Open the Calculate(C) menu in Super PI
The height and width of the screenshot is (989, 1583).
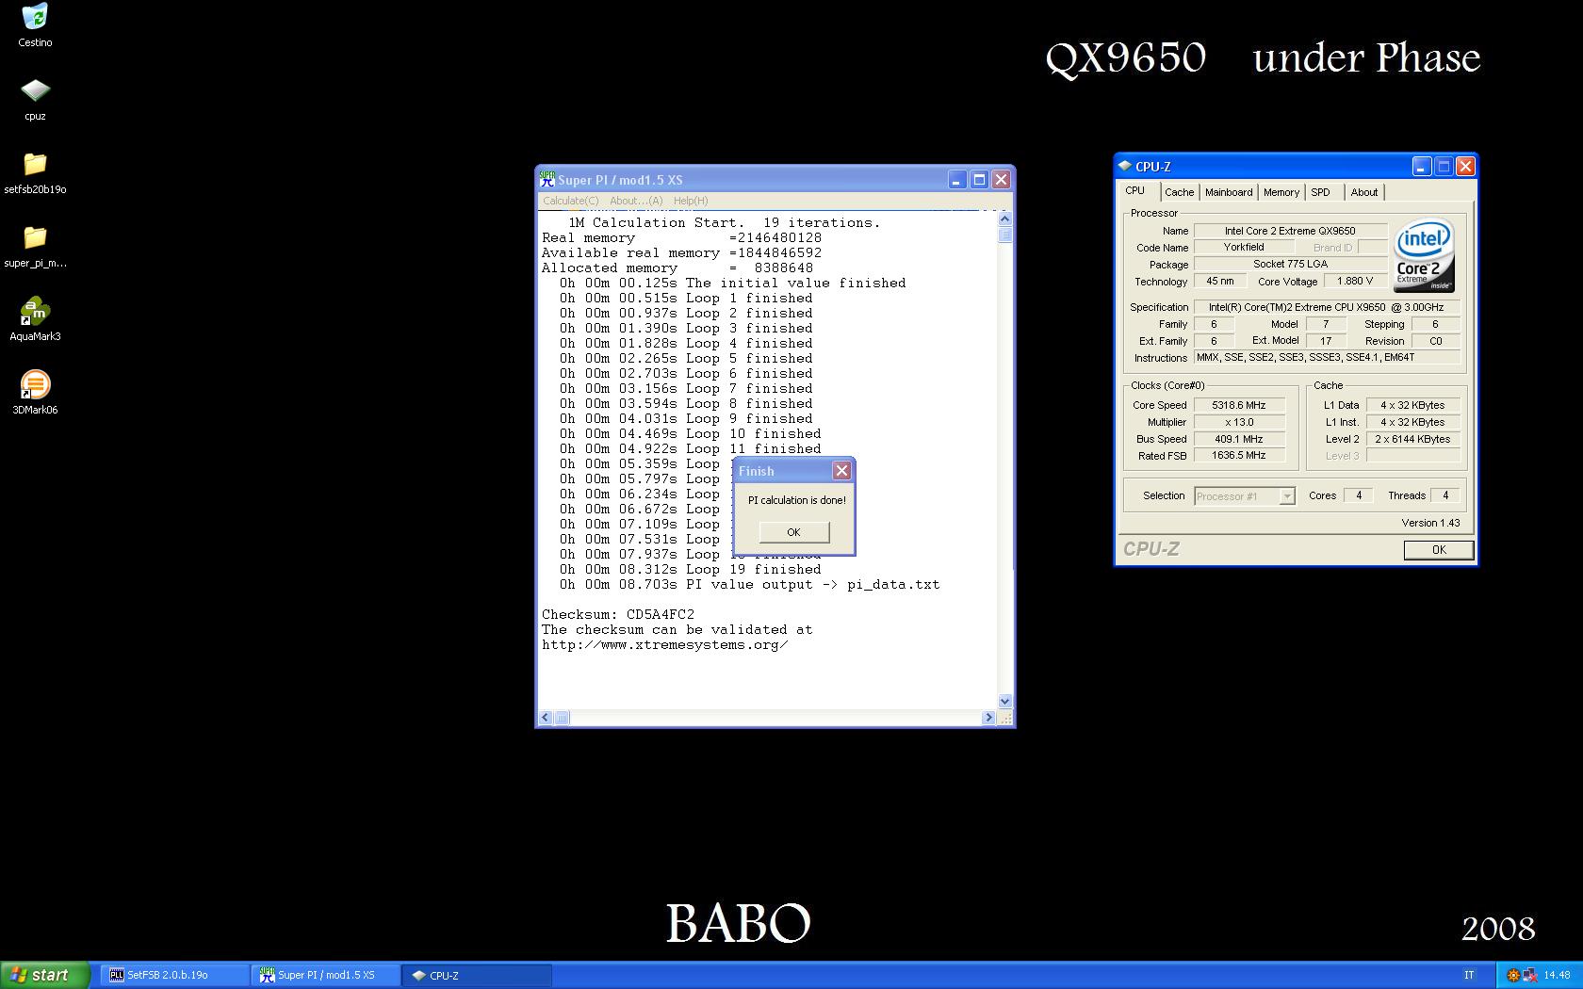570,201
